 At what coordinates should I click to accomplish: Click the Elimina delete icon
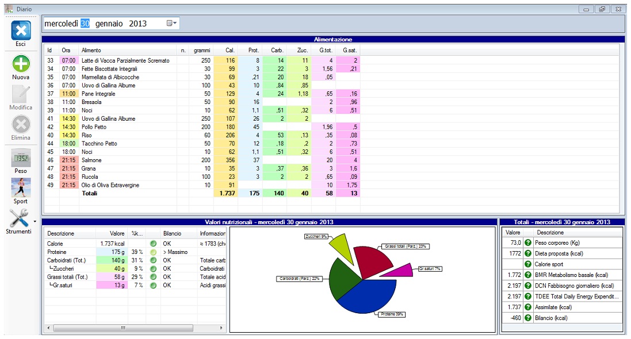pos(21,125)
